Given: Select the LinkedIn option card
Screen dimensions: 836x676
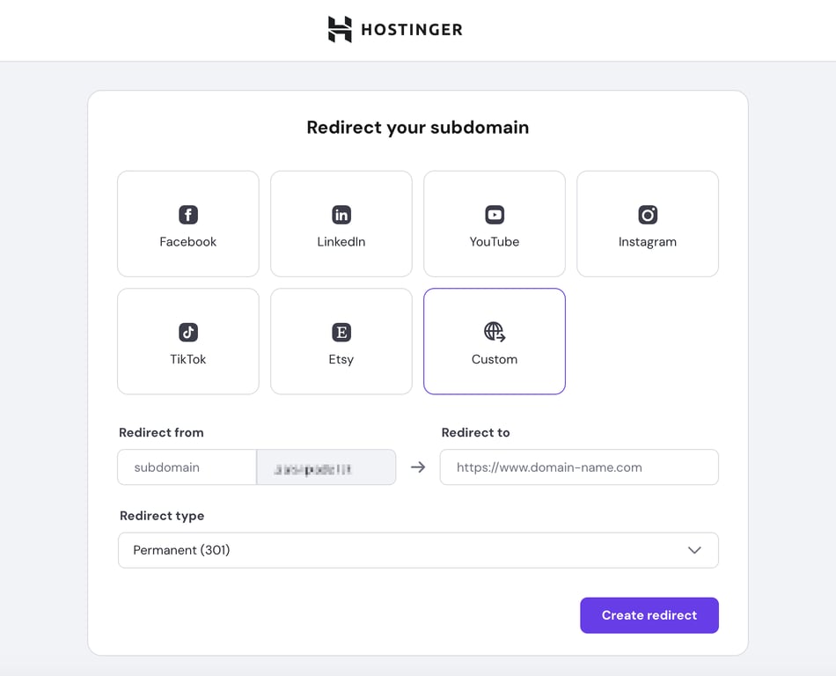Looking at the screenshot, I should (x=341, y=224).
